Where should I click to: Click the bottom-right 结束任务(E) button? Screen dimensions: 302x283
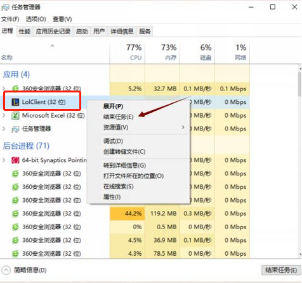click(x=281, y=270)
